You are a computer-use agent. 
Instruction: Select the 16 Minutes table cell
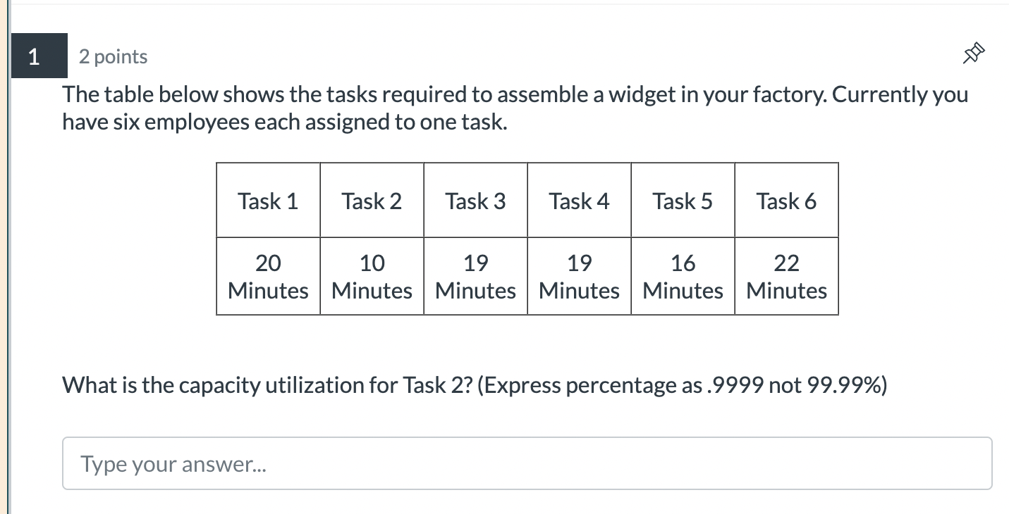[x=683, y=276]
